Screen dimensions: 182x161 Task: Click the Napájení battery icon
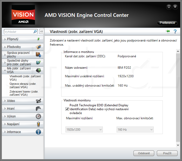[38, 124]
